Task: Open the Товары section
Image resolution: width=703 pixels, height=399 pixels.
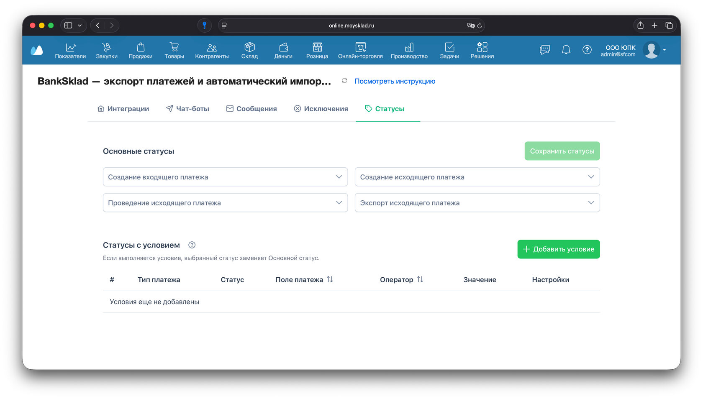Action: (174, 50)
